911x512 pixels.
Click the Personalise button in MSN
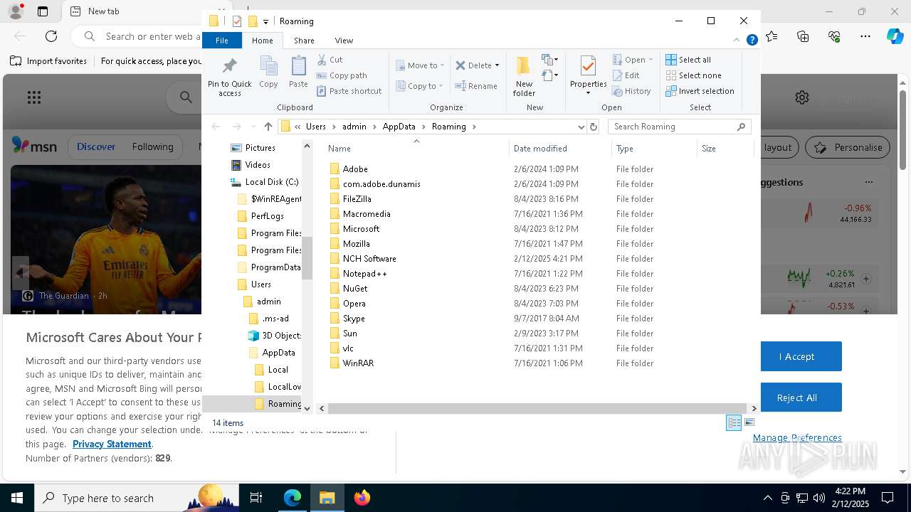pyautogui.click(x=848, y=147)
